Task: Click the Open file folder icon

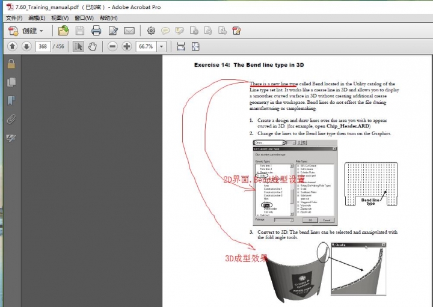Action: tap(63, 31)
